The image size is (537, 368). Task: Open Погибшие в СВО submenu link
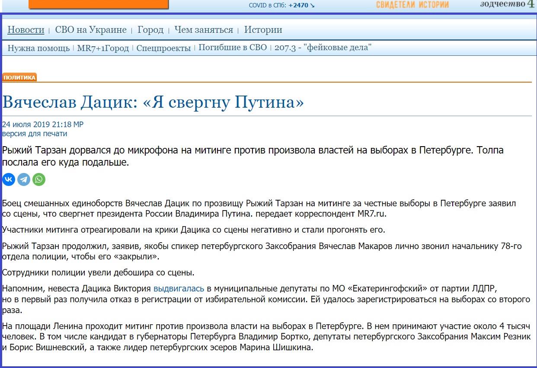(233, 48)
